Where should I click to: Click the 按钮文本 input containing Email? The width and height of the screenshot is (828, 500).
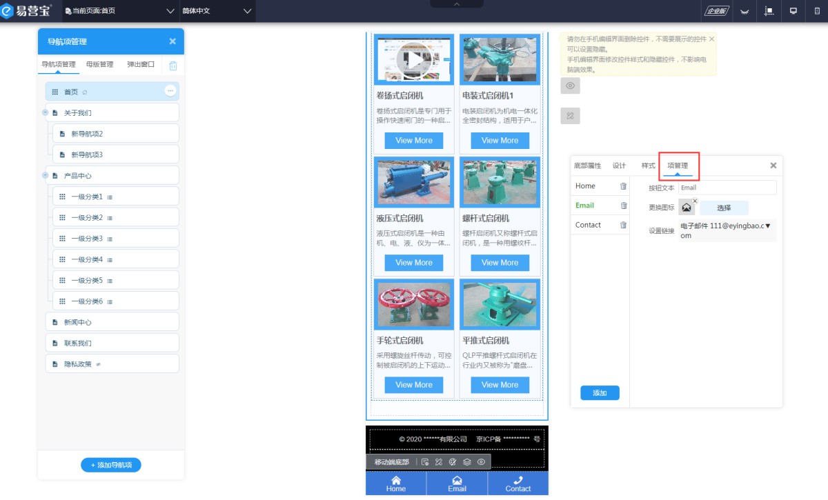tap(727, 188)
